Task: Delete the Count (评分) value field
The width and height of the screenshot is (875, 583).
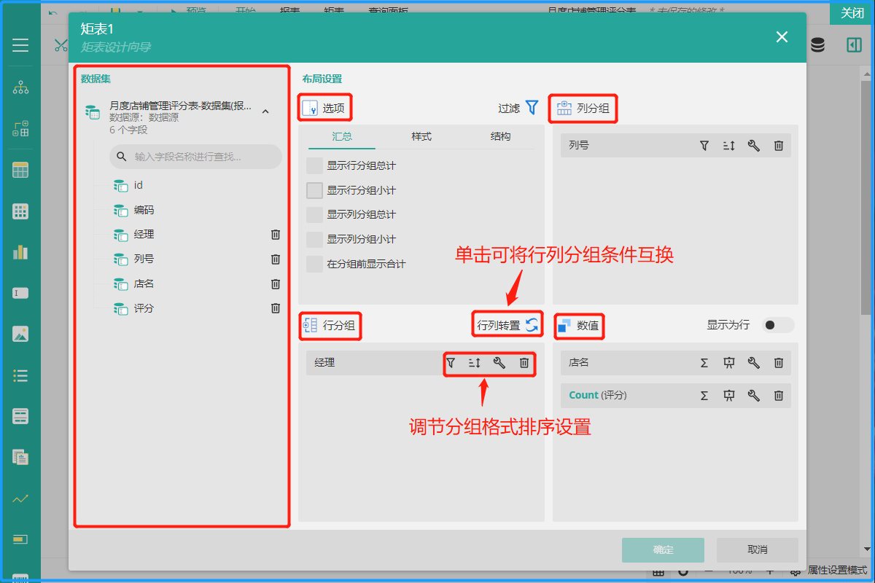Action: click(778, 396)
